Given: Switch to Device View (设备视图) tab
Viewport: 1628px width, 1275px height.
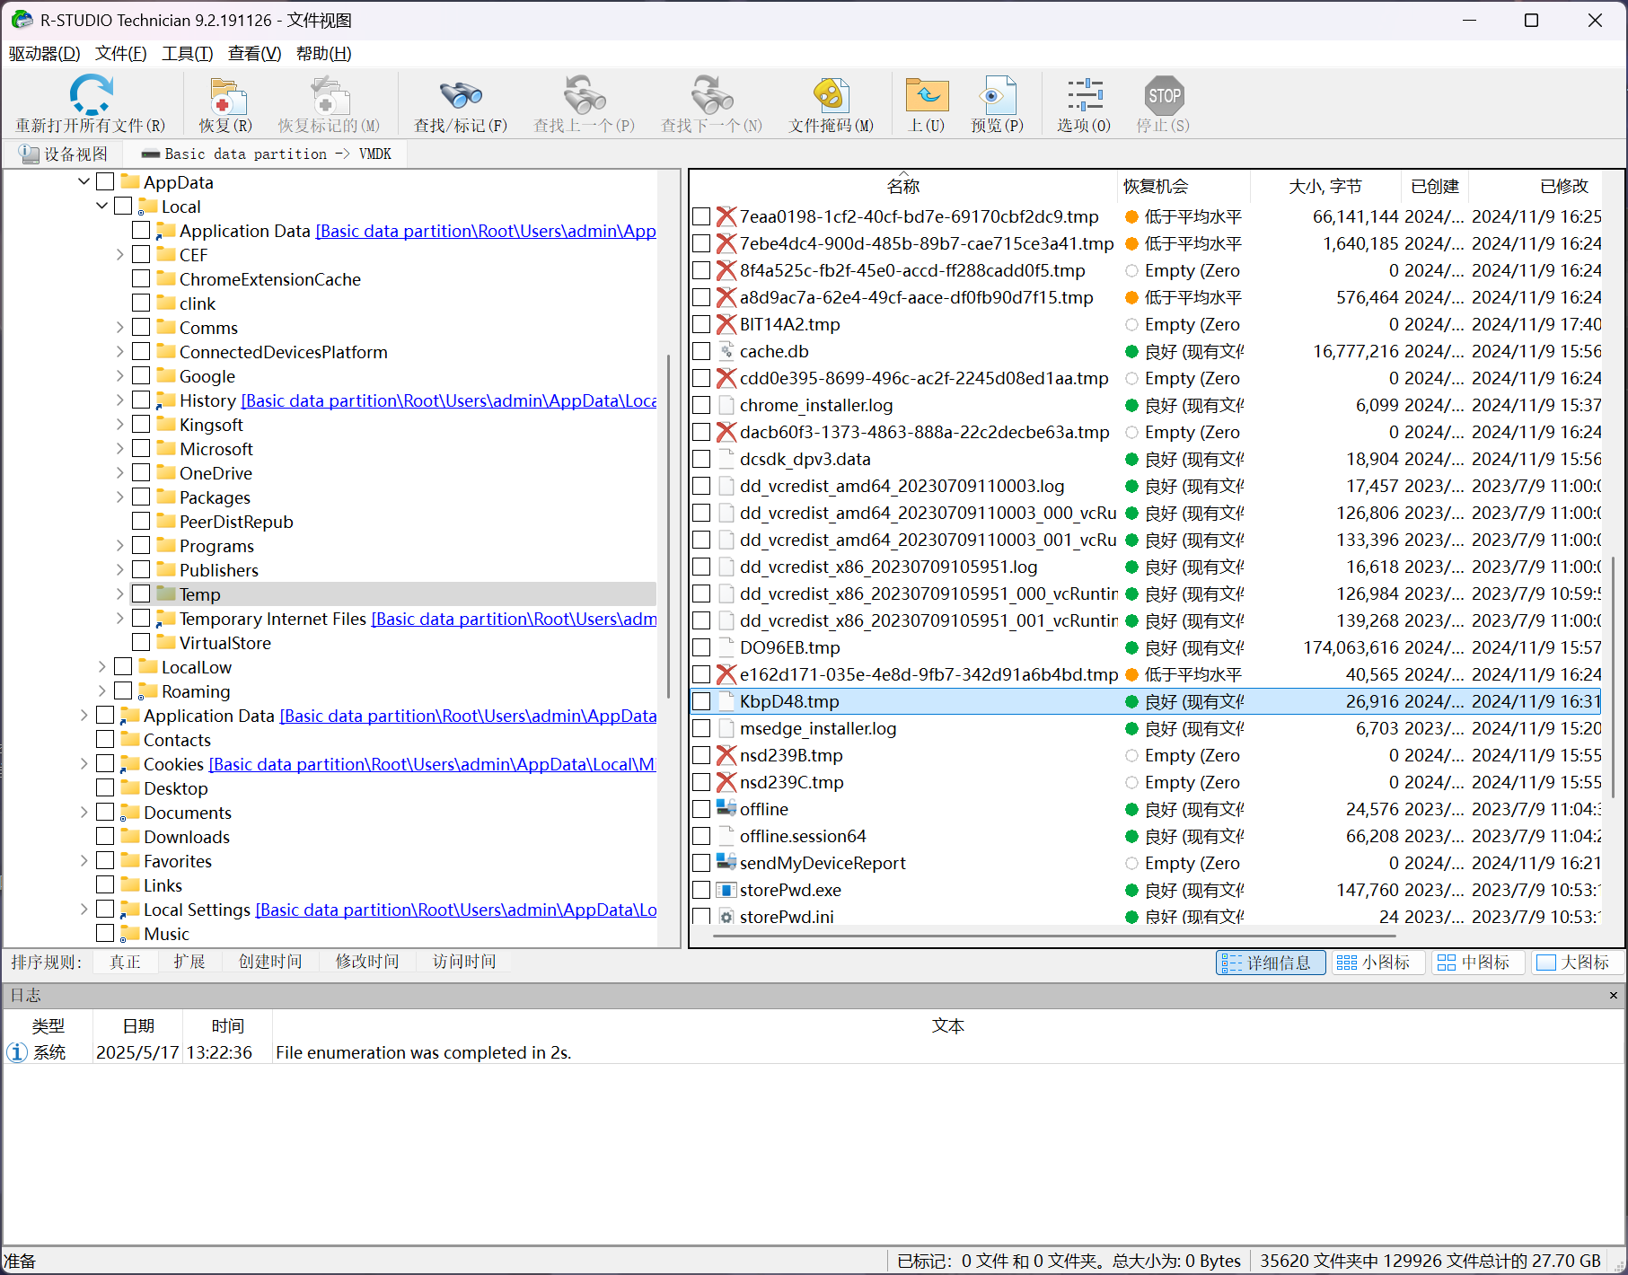Looking at the screenshot, I should 63,154.
